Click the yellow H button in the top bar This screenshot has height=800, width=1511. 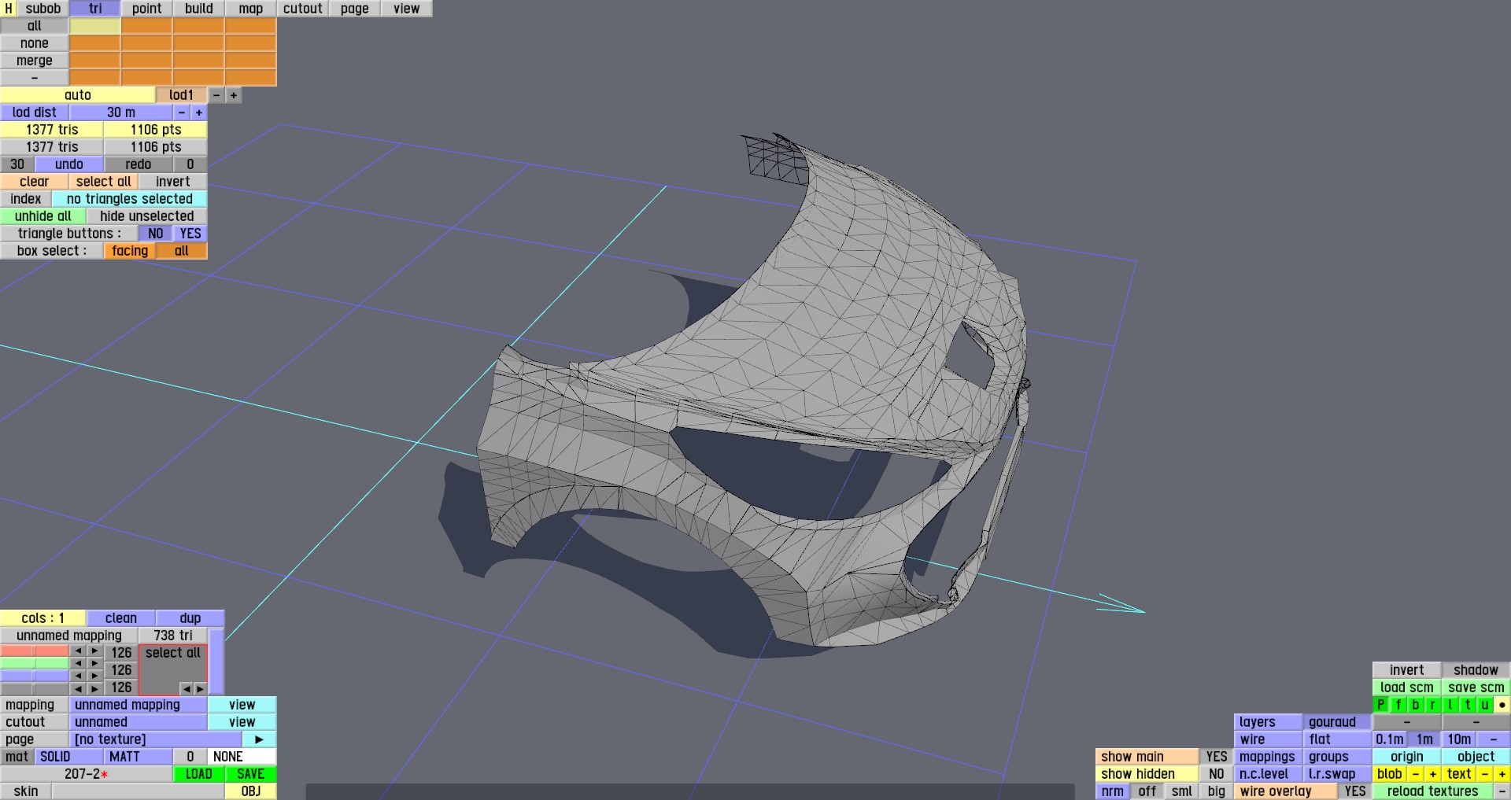[x=9, y=9]
